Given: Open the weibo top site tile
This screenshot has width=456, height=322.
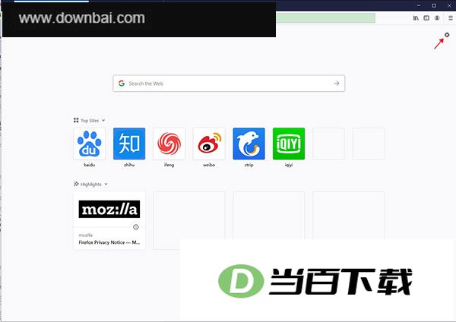Looking at the screenshot, I should click(x=209, y=144).
